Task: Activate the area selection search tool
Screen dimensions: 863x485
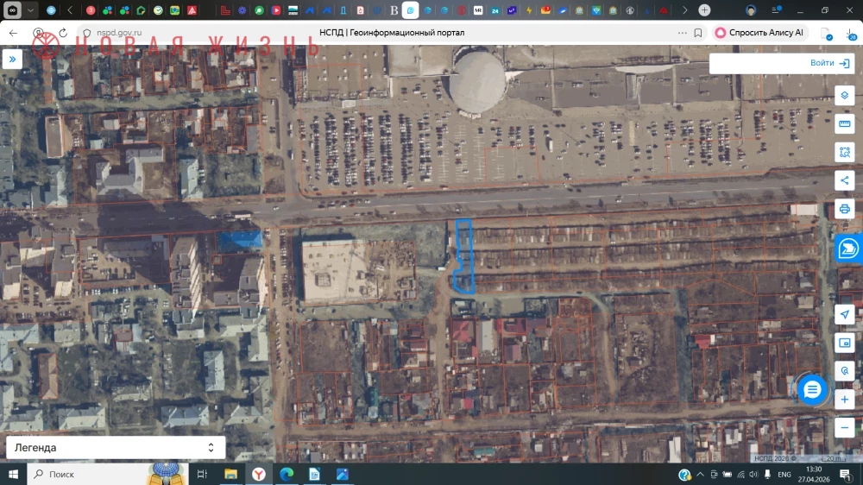Action: [x=844, y=152]
